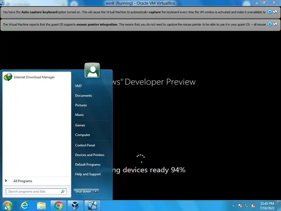
Task: Click the user account picture in the Start menu
Action: pos(92,70)
